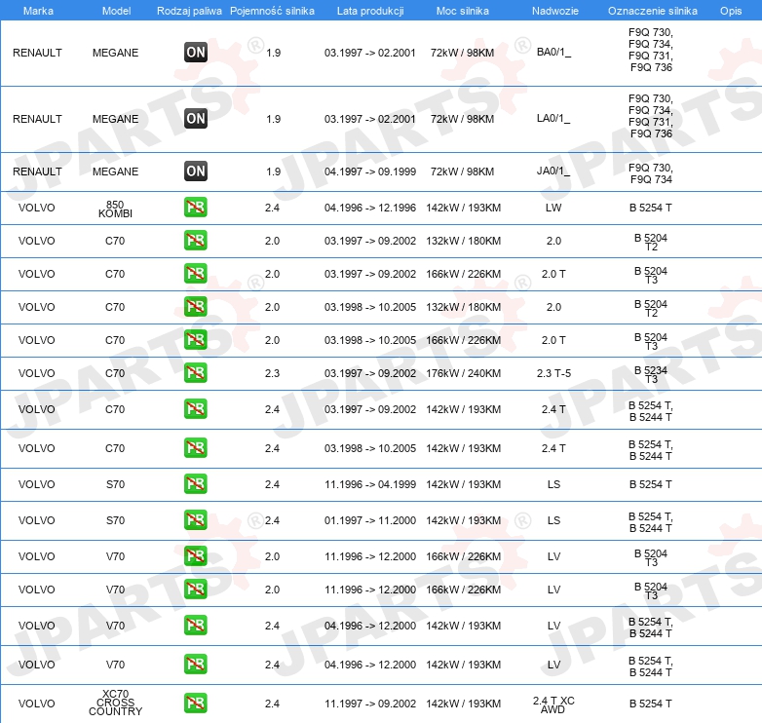Select the '04.1997 -> 09.1999' production years cell

(x=370, y=171)
